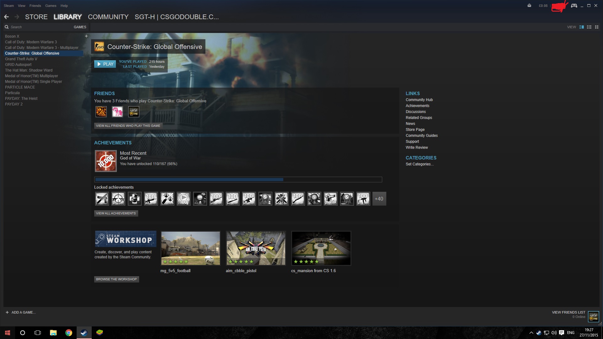Open the GAMES library filter dropdown
Screen dimensions: 603x339
(x=80, y=27)
